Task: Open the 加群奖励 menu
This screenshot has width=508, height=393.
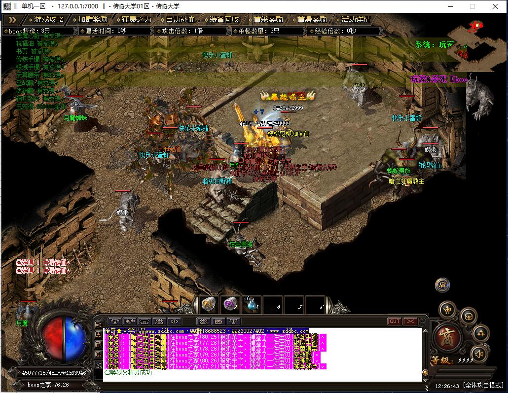Action: click(90, 19)
